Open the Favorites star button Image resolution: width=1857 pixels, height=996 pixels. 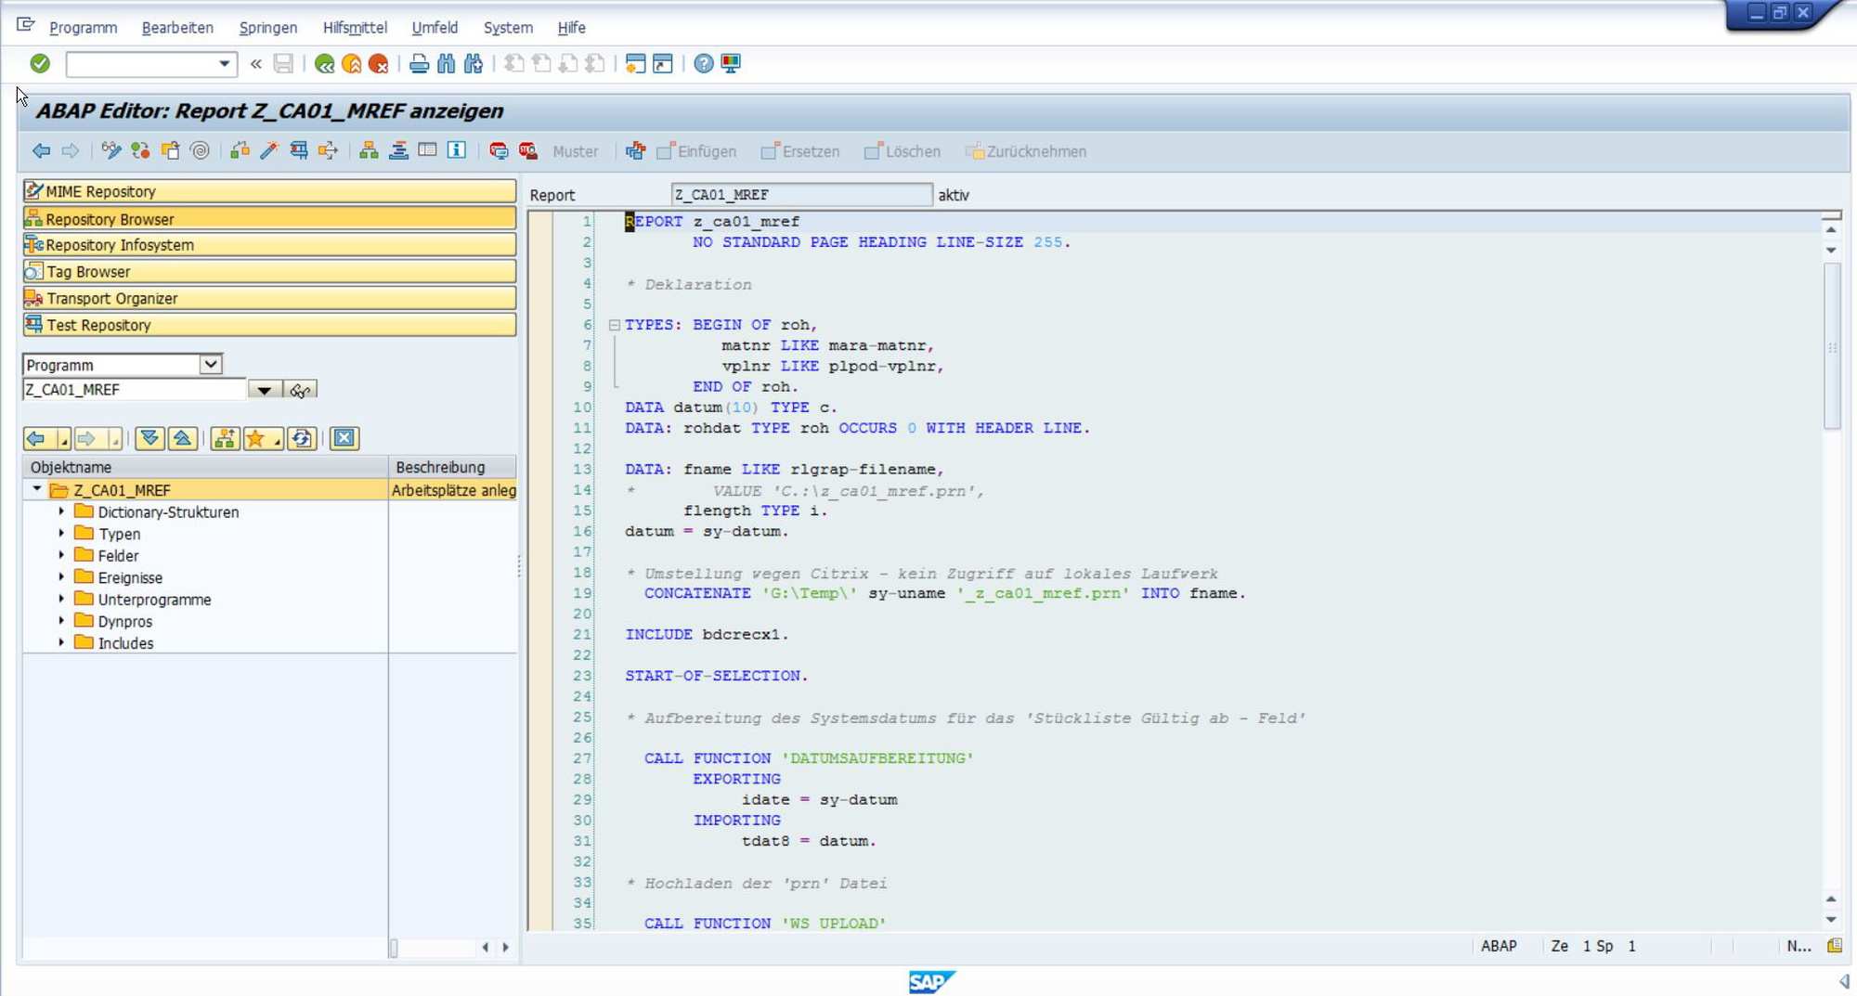click(262, 438)
